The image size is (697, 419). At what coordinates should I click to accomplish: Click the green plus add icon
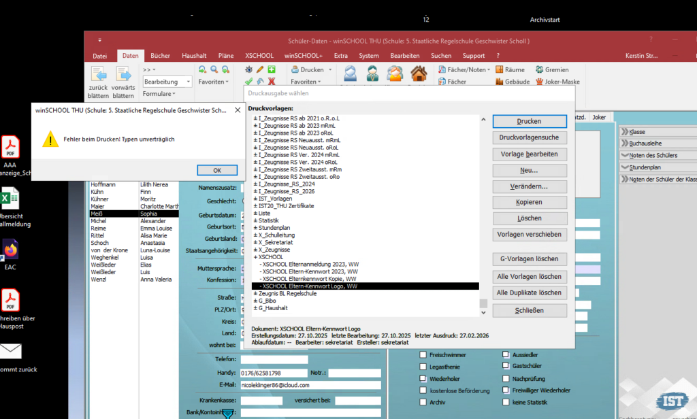(272, 69)
